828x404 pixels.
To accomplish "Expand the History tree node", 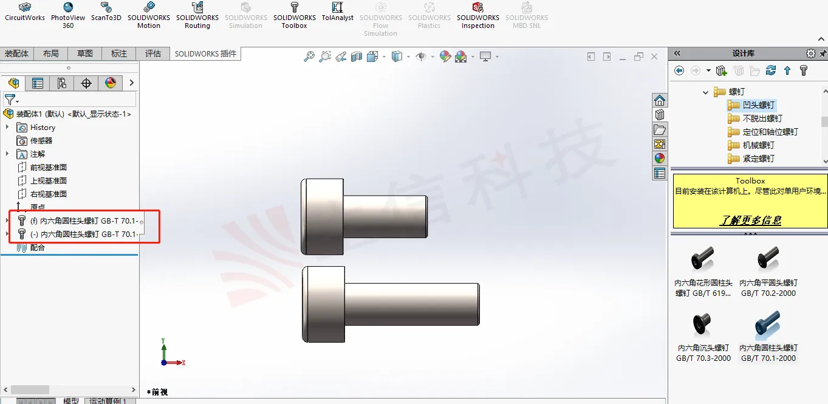I will (7, 127).
